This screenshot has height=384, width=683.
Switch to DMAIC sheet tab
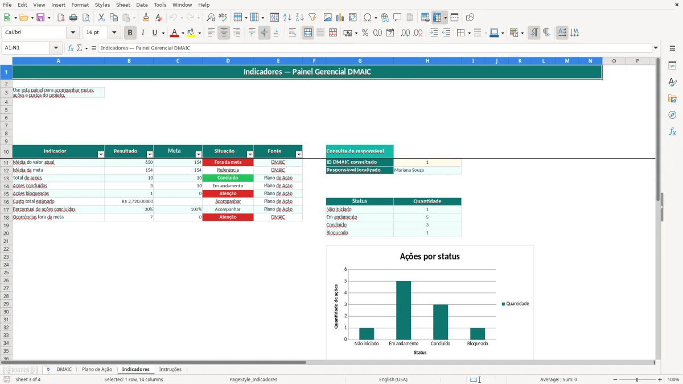[64, 370]
